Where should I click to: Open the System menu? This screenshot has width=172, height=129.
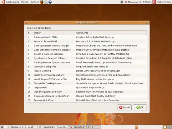(x=34, y=2)
